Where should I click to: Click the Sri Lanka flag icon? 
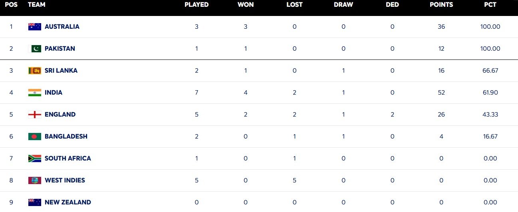(x=35, y=71)
